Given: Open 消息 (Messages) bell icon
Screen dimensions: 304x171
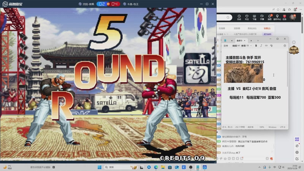Looking at the screenshot, I should click(269, 17).
